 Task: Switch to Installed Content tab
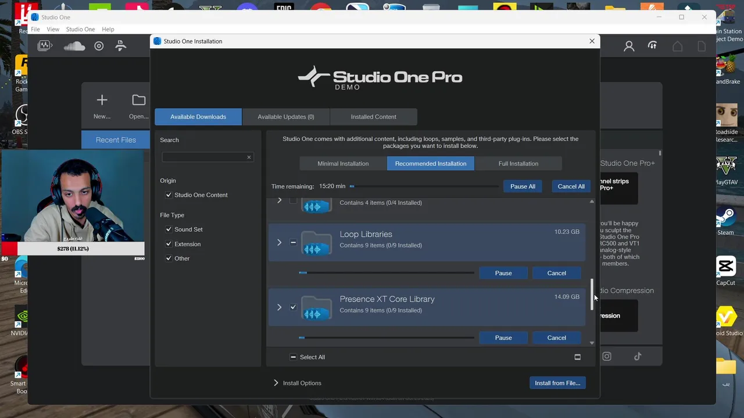pos(374,117)
